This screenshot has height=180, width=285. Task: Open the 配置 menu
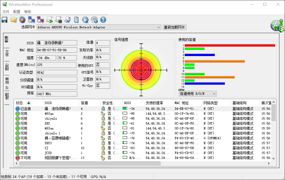(17, 12)
